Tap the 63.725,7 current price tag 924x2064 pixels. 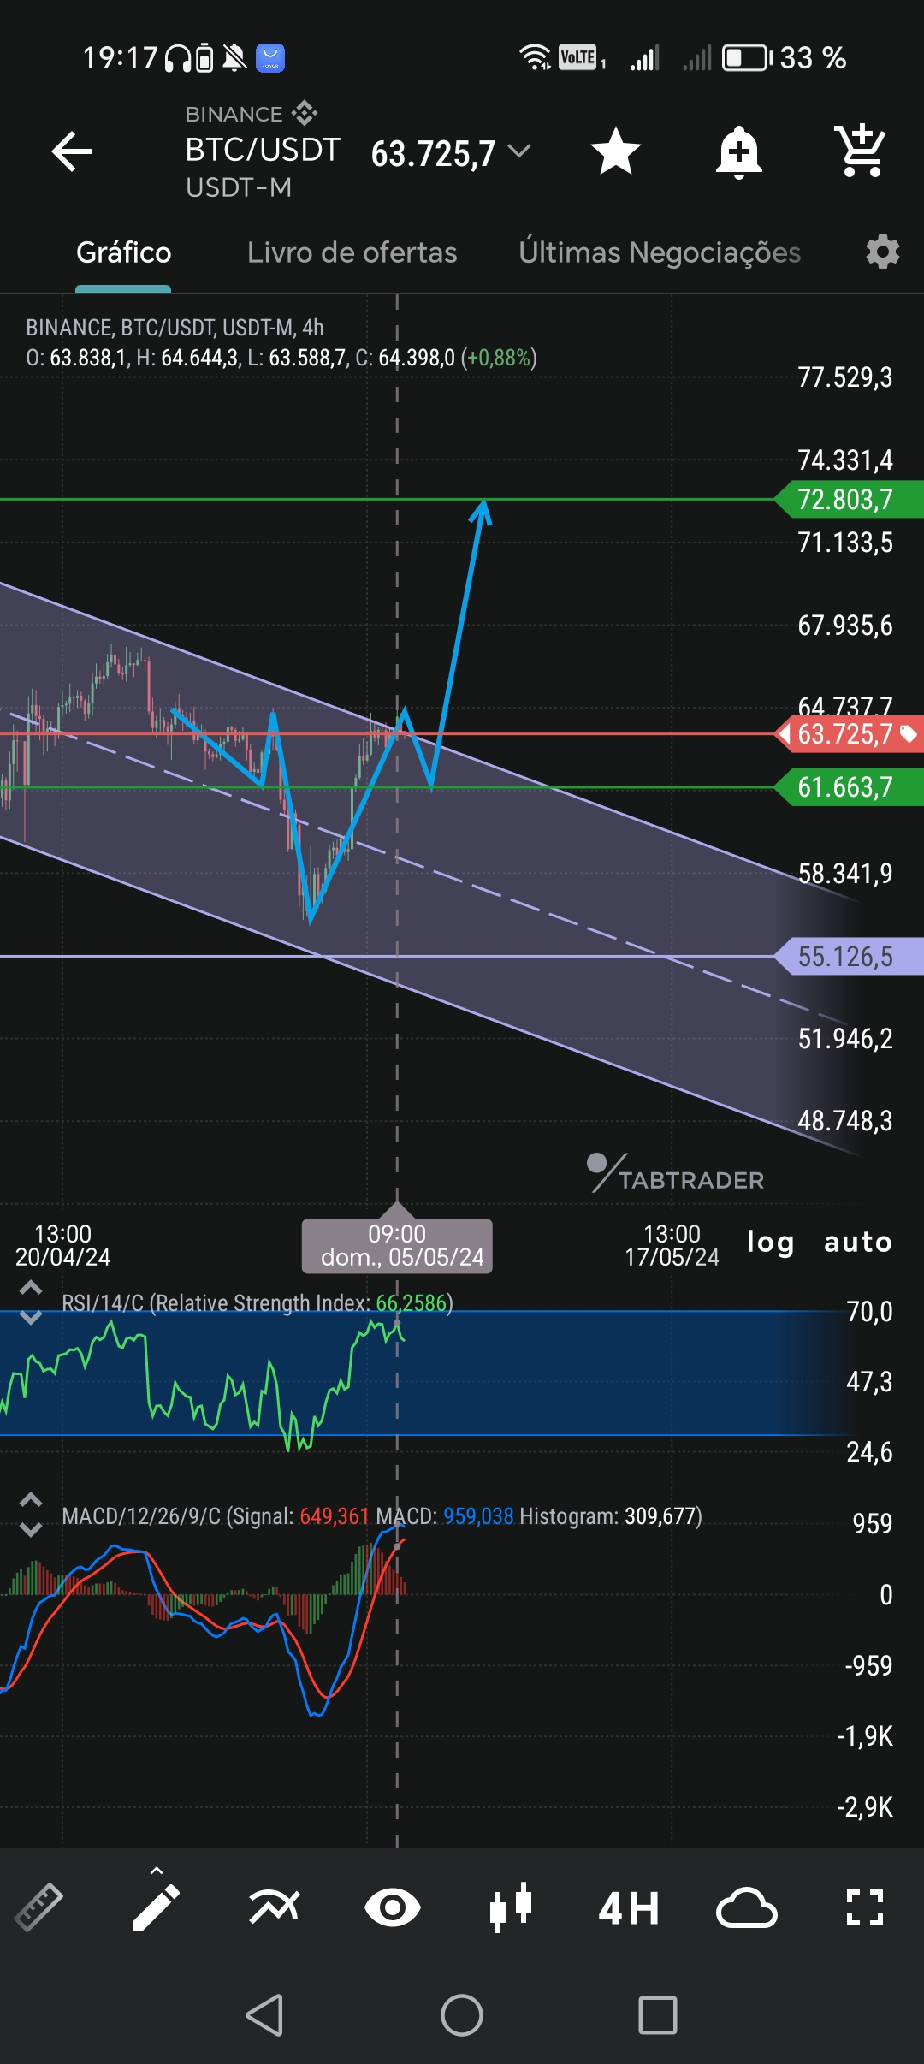tap(849, 733)
